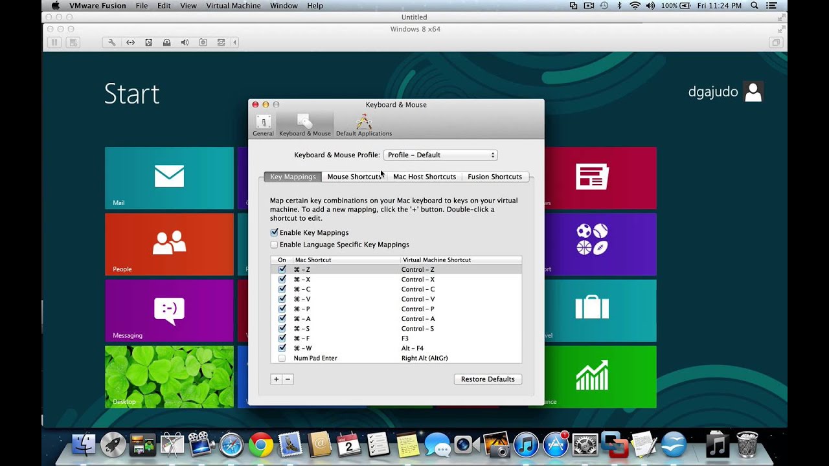Select the Right Alt (AltGr) entry
Viewport: 829px width, 466px height.
point(424,358)
